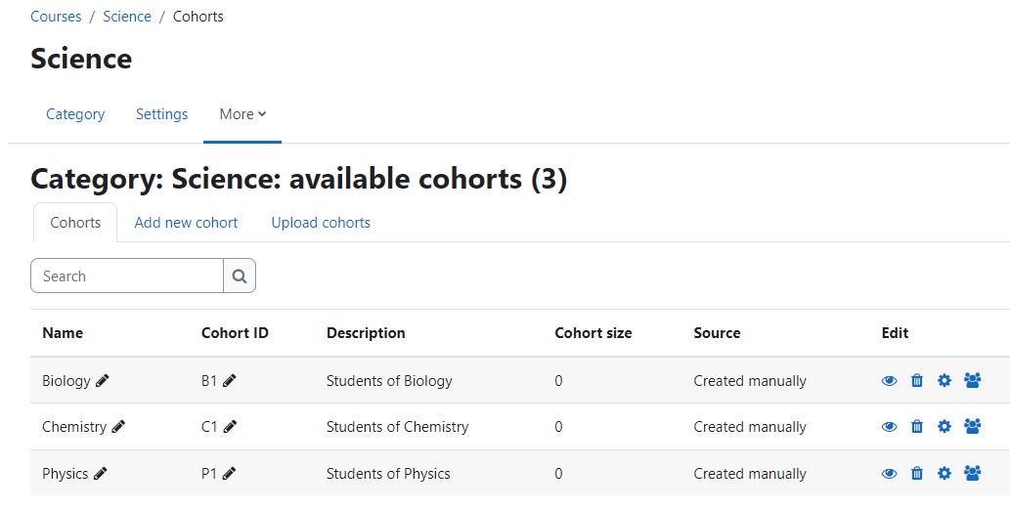This screenshot has width=1010, height=510.
Task: Open the Biology cohort members icon
Action: pyautogui.click(x=973, y=381)
